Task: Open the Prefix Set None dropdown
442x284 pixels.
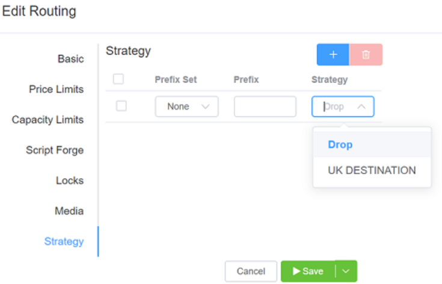Action: pyautogui.click(x=186, y=106)
